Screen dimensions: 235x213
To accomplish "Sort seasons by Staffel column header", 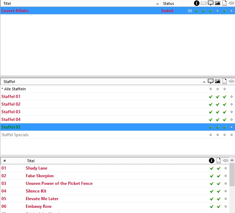I will click(x=103, y=82).
